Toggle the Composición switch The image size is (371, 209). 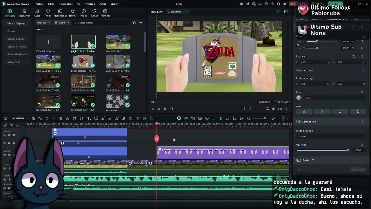click(299, 122)
